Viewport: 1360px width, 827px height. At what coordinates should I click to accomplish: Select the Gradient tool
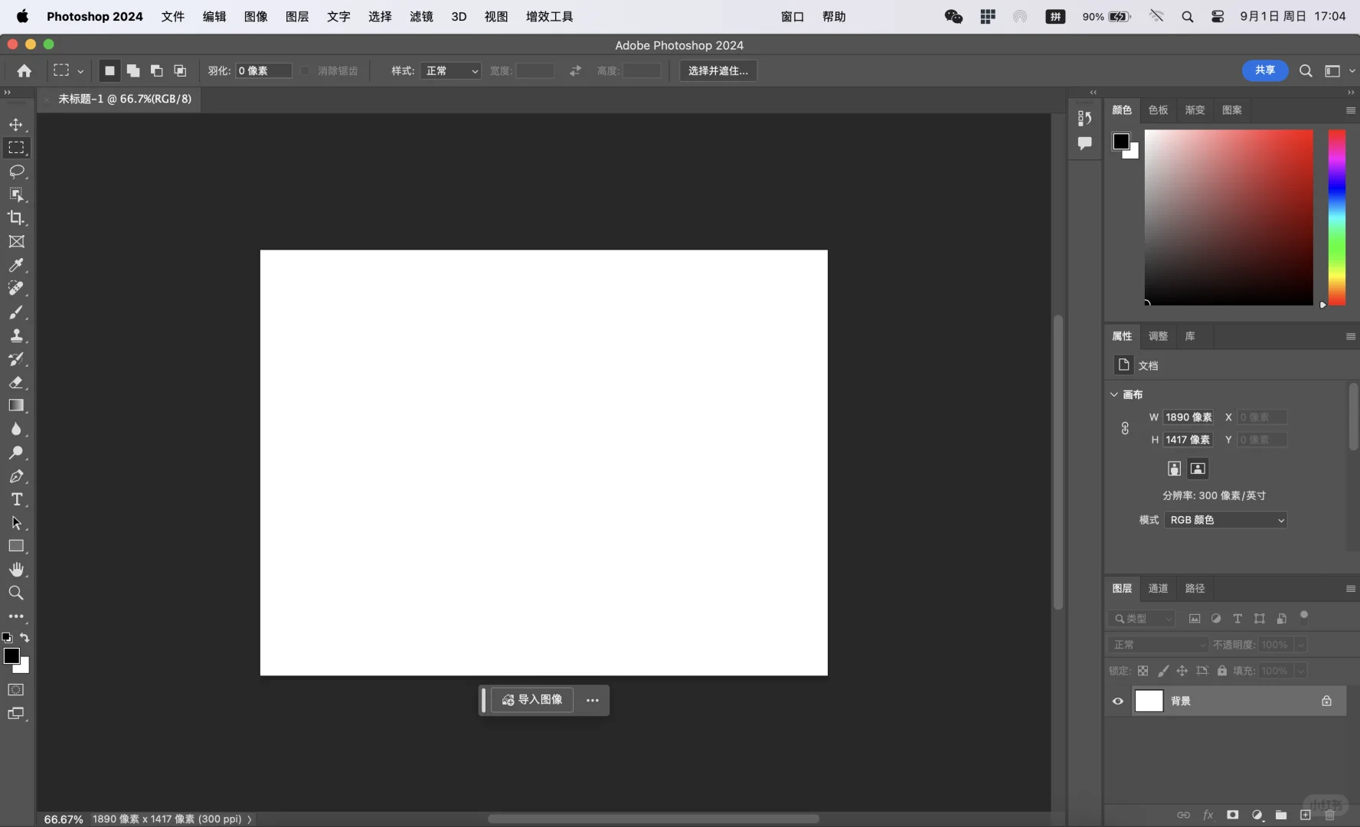click(x=17, y=406)
